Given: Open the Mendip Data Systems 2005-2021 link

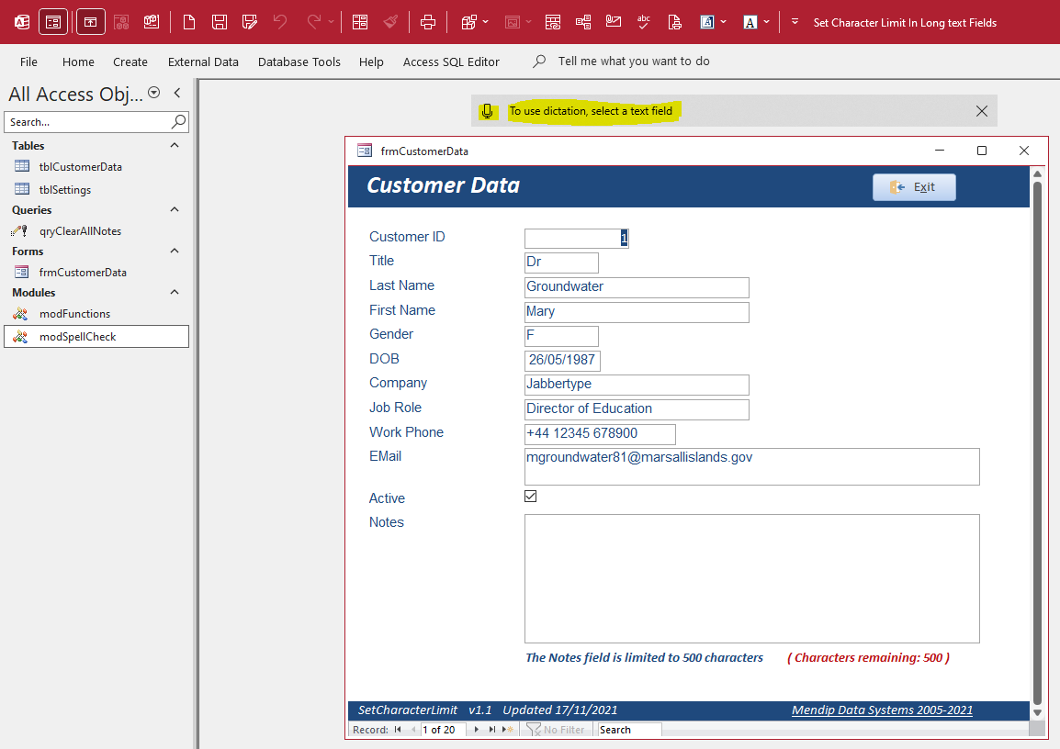Looking at the screenshot, I should 882,710.
